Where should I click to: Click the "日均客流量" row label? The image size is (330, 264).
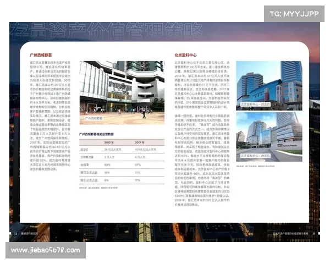coord(87,157)
